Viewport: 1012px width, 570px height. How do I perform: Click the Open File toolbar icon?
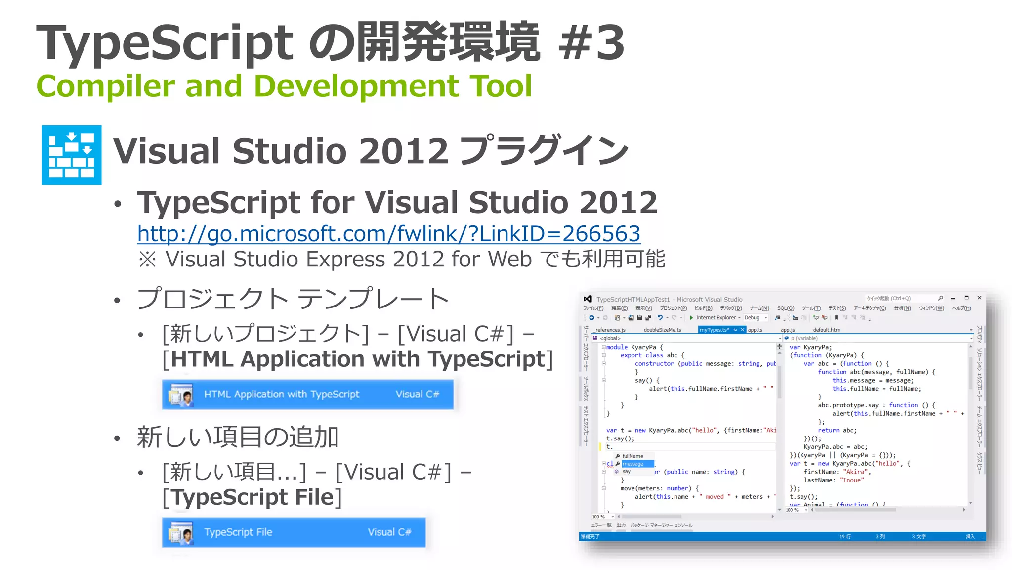click(x=631, y=318)
